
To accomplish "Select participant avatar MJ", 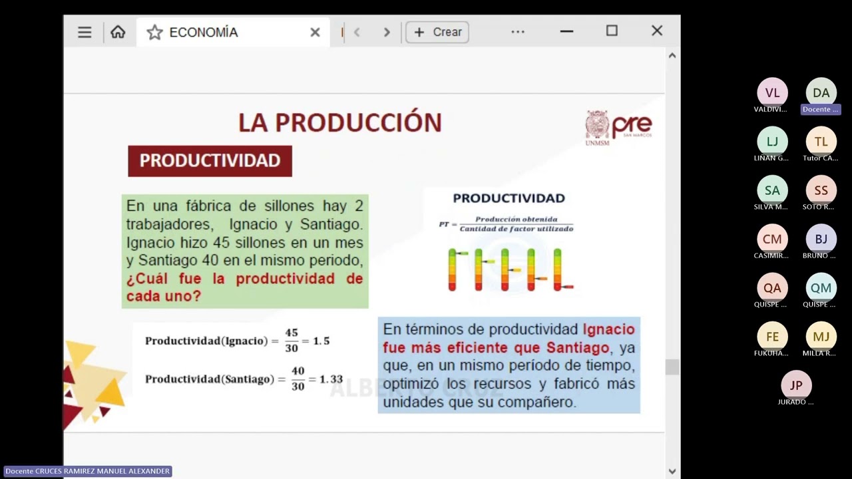I will [821, 337].
